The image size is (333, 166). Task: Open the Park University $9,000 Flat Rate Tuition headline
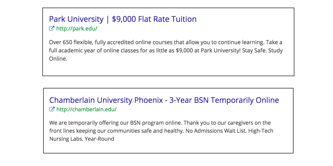(x=123, y=19)
